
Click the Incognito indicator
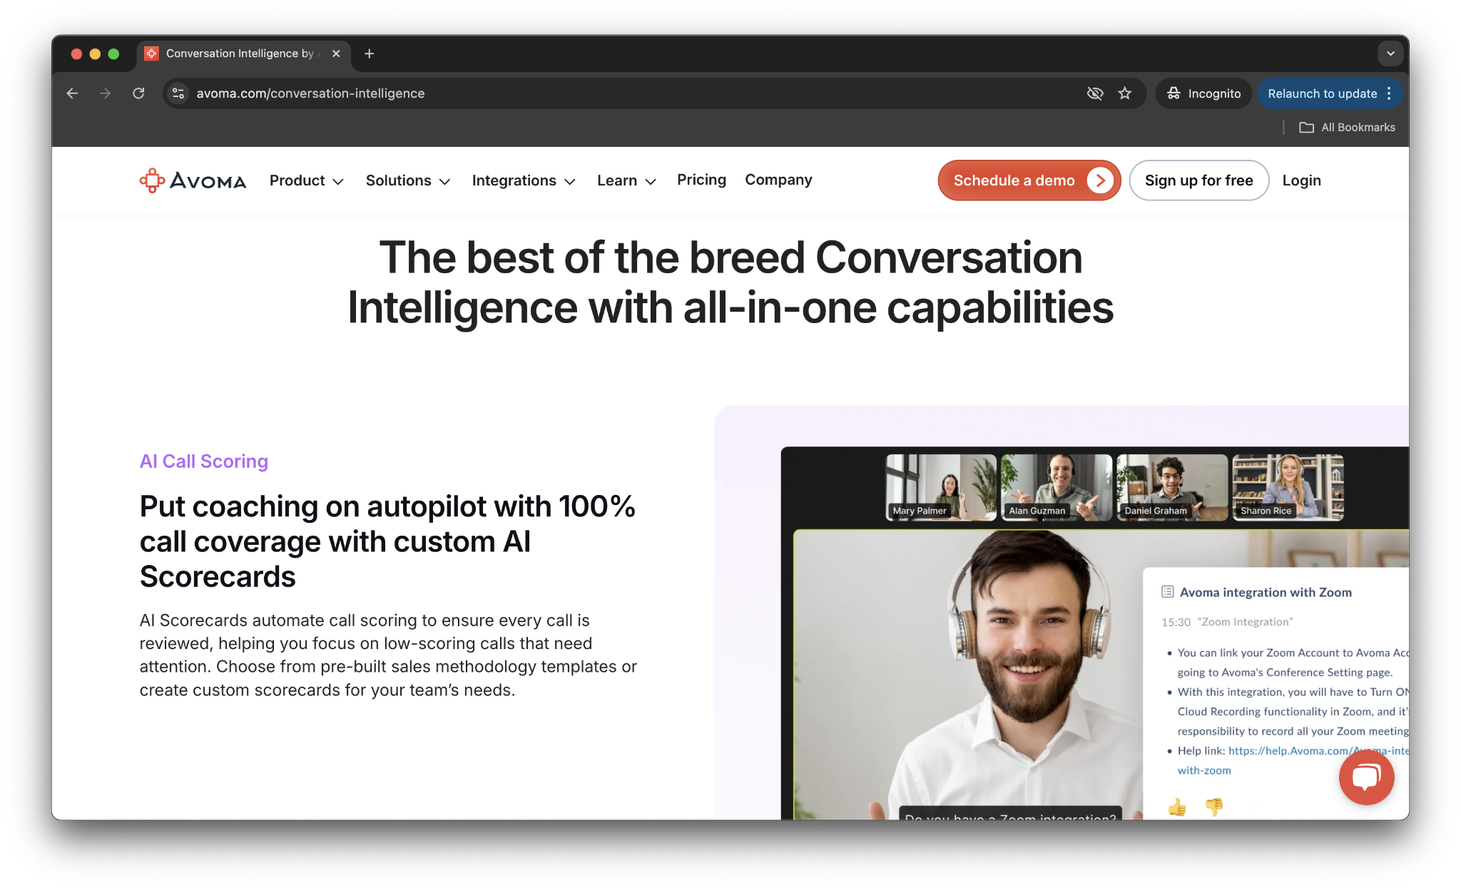pyautogui.click(x=1203, y=93)
